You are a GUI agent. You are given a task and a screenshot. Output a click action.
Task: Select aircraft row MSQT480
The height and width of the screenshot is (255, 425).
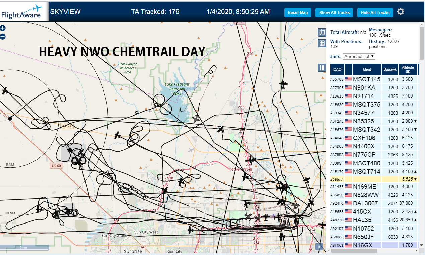click(374, 163)
